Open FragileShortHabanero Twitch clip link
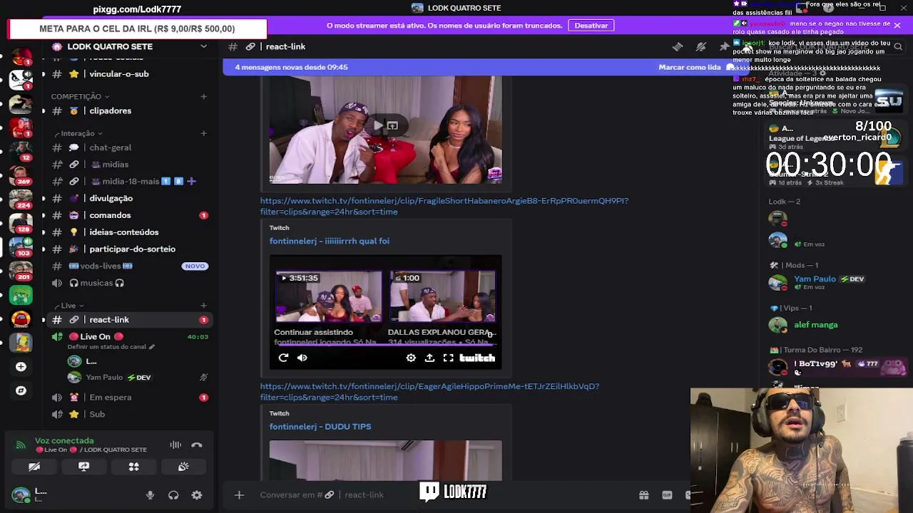This screenshot has height=513, width=913. pos(444,206)
